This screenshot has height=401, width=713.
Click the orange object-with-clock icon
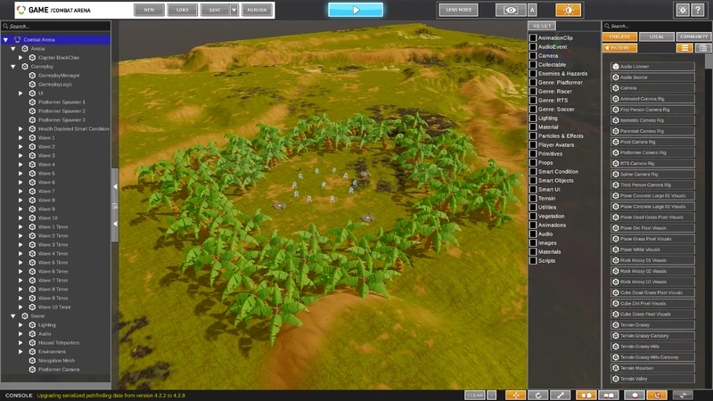point(657,395)
